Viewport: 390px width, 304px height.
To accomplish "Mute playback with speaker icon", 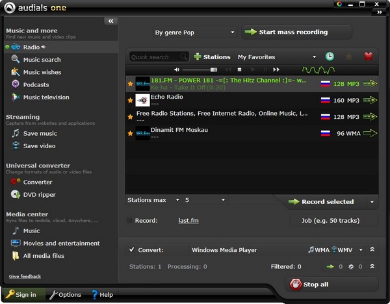I will click(177, 70).
